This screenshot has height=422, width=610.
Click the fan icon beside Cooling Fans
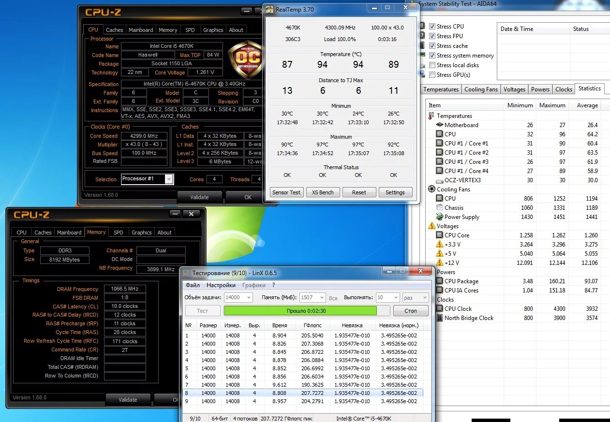pyautogui.click(x=431, y=189)
